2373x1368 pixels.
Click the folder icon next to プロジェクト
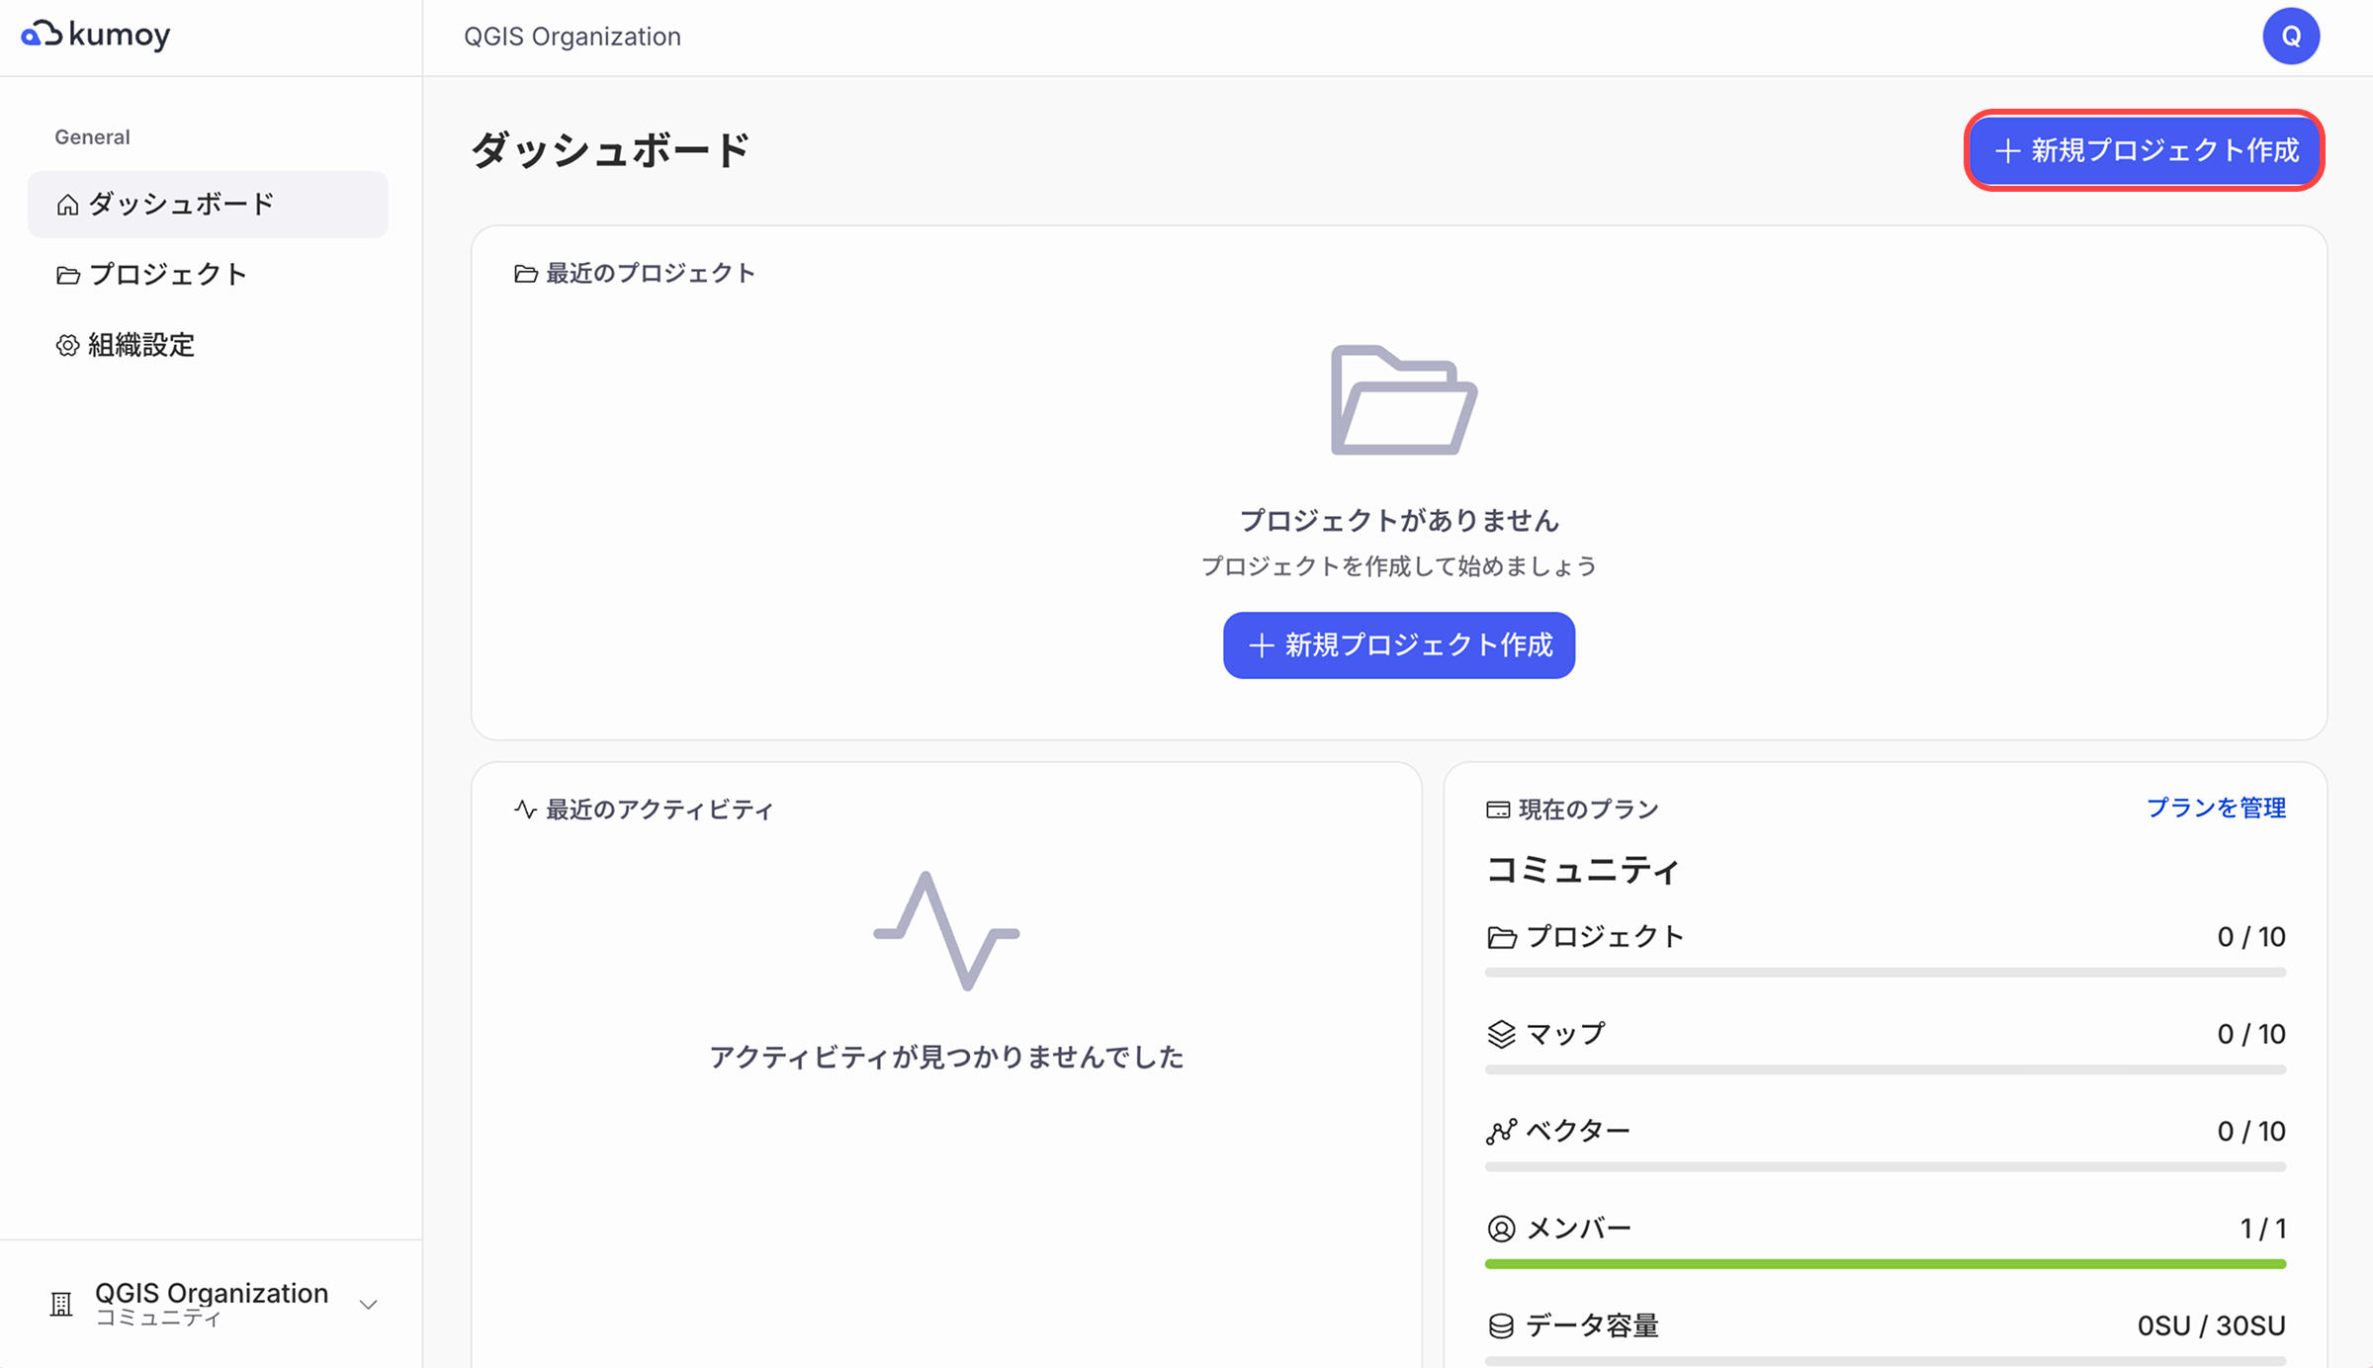(x=66, y=275)
